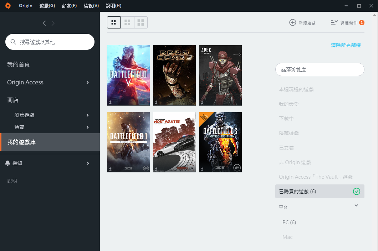Open the 說明(H) menu
The image size is (378, 251).
pos(113,6)
